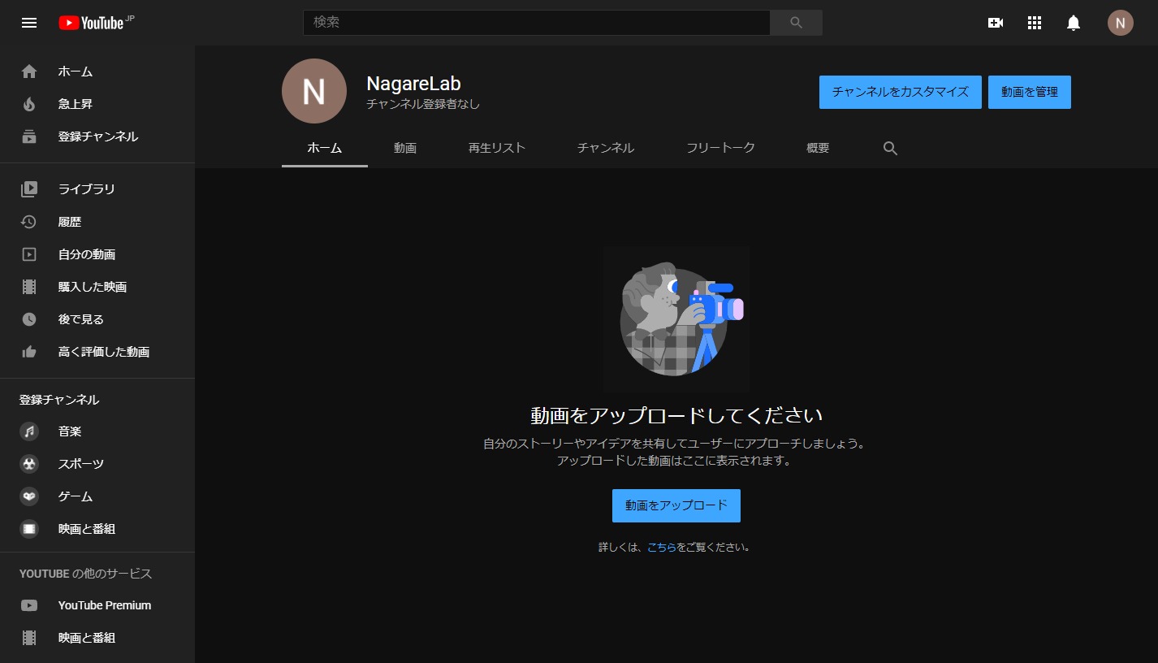Click the home icon in sidebar
The width and height of the screenshot is (1158, 663).
pos(29,71)
